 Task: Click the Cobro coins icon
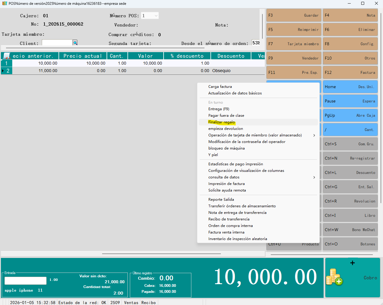tap(334, 277)
